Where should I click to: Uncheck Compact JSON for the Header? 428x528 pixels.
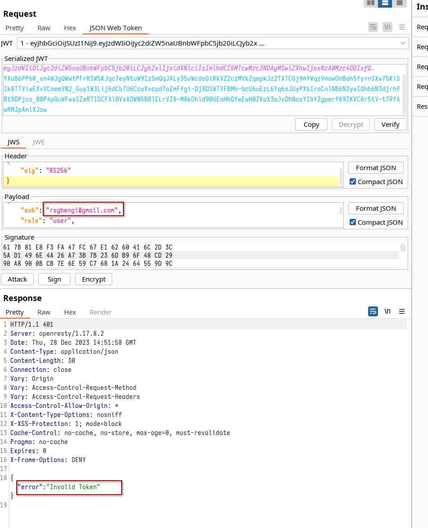coord(353,182)
